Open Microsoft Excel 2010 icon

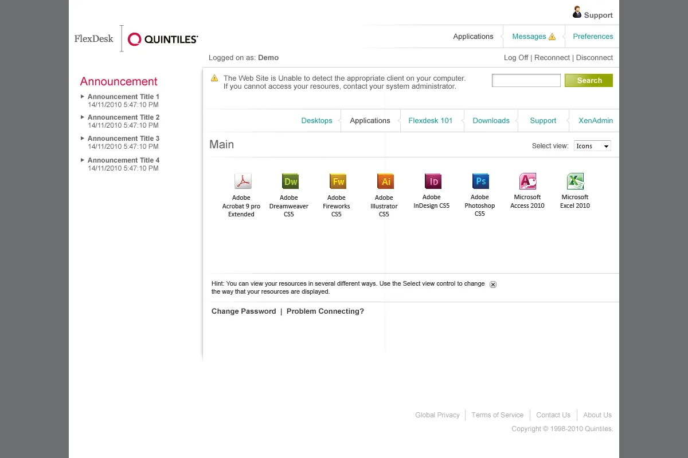[x=575, y=181]
